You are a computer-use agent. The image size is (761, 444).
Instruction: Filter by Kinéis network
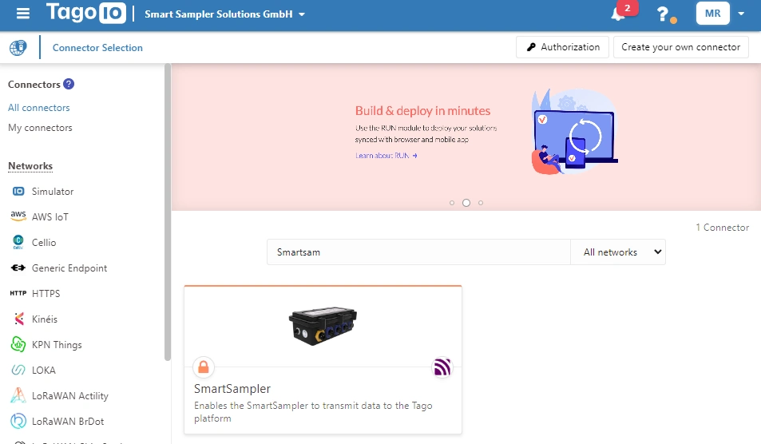coord(45,319)
